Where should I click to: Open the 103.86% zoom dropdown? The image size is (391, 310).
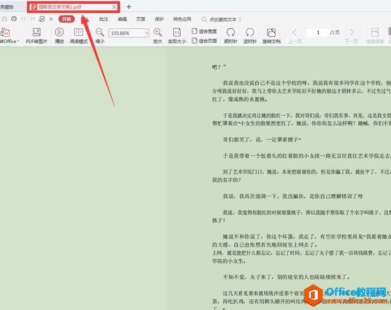pyautogui.click(x=147, y=33)
